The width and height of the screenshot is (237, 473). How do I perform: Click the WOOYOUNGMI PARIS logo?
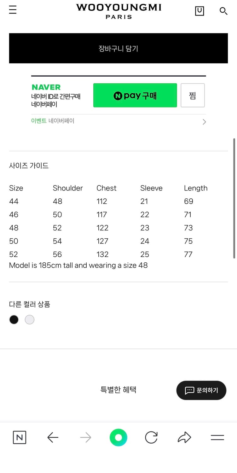(x=118, y=10)
